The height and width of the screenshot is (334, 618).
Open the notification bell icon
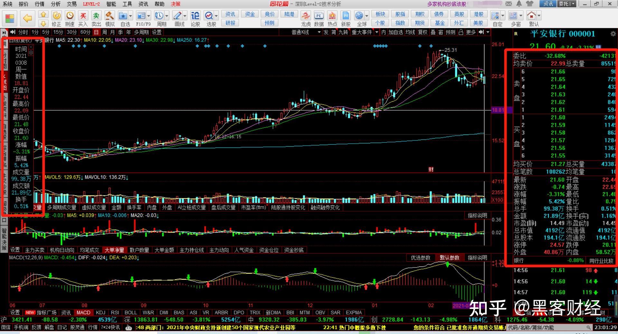(x=519, y=4)
